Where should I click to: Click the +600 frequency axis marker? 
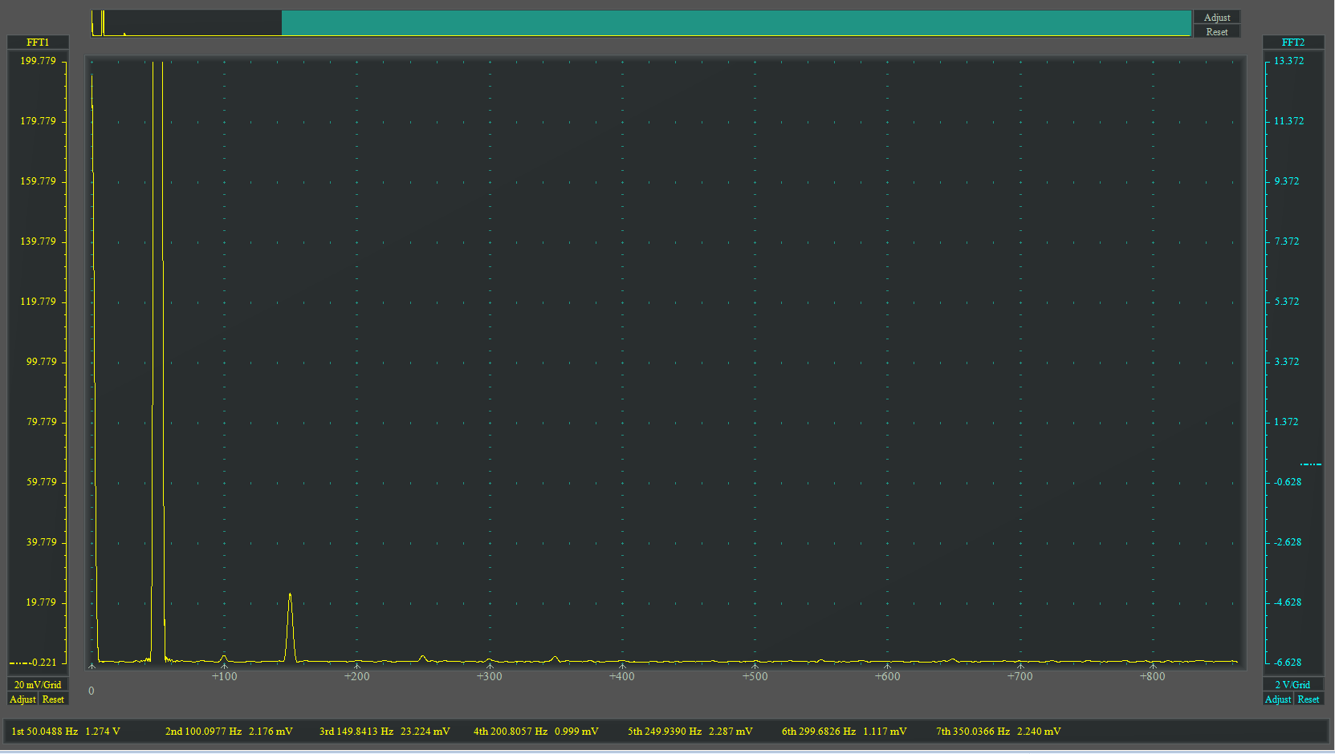888,676
